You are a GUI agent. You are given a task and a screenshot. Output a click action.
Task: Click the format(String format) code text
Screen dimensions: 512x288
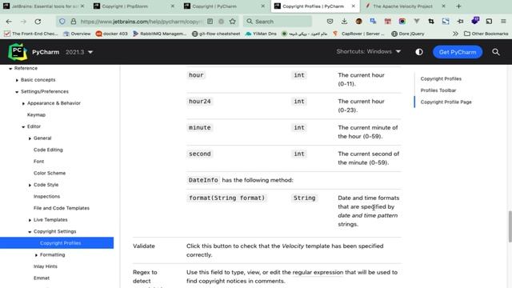pyautogui.click(x=226, y=198)
